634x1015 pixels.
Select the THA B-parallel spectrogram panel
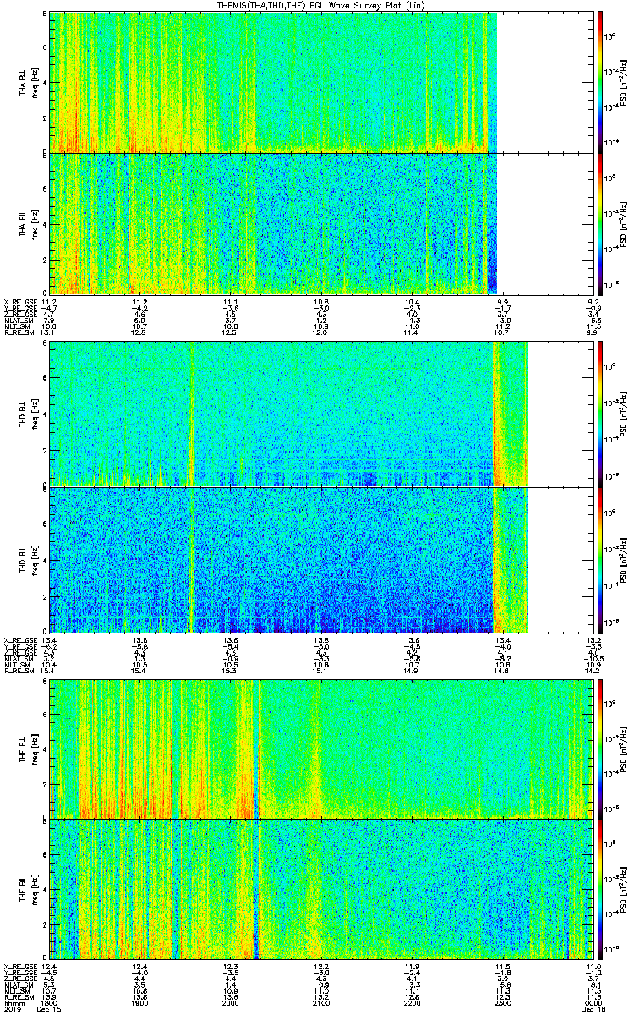pos(320,223)
